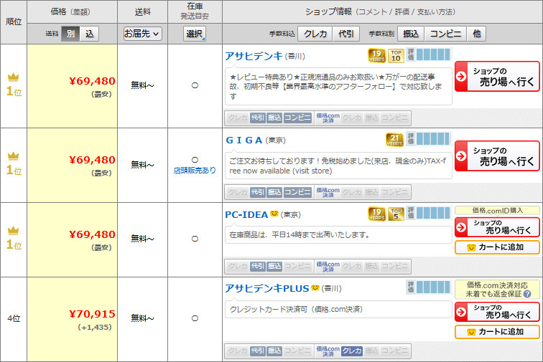Click the TOP 10 badge for アサヒデンキ

tap(396, 55)
